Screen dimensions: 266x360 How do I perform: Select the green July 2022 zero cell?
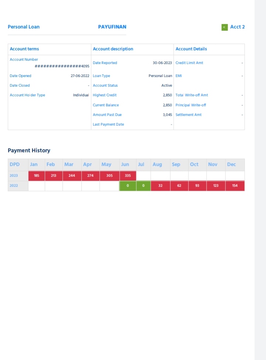point(143,186)
